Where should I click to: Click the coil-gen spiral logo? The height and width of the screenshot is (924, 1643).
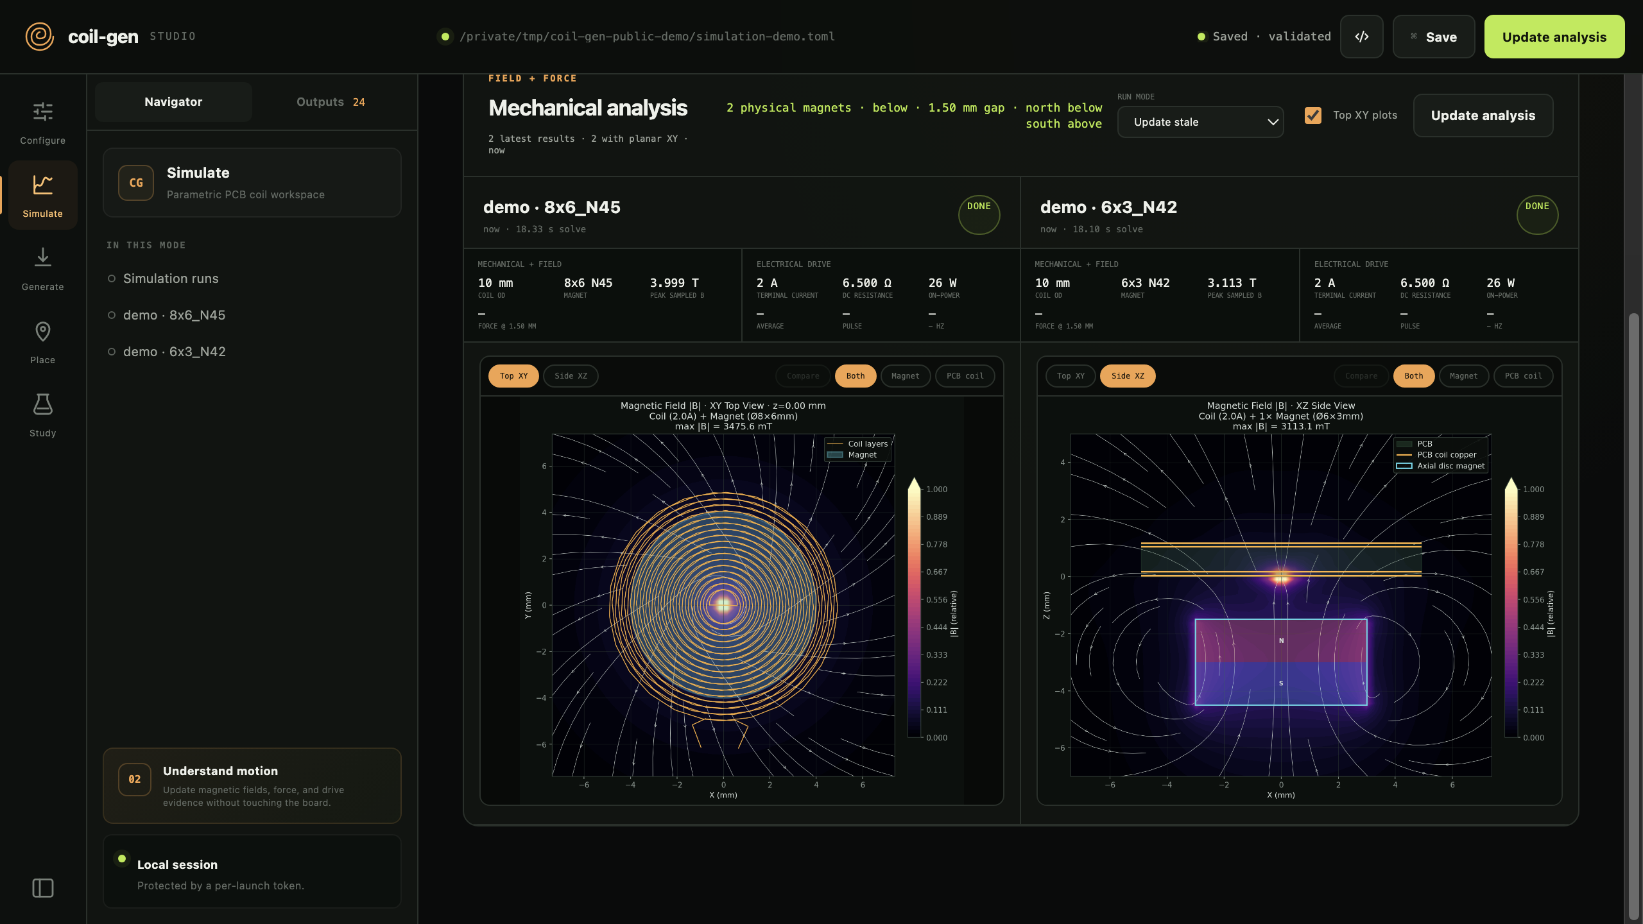point(40,37)
